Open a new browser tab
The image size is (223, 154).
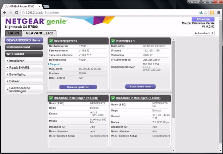point(46,7)
